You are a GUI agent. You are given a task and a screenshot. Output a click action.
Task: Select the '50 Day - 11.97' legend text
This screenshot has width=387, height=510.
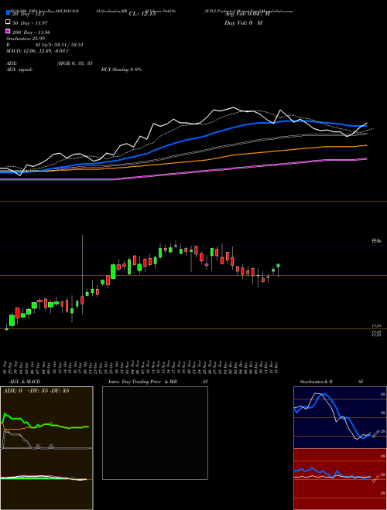tap(30, 23)
